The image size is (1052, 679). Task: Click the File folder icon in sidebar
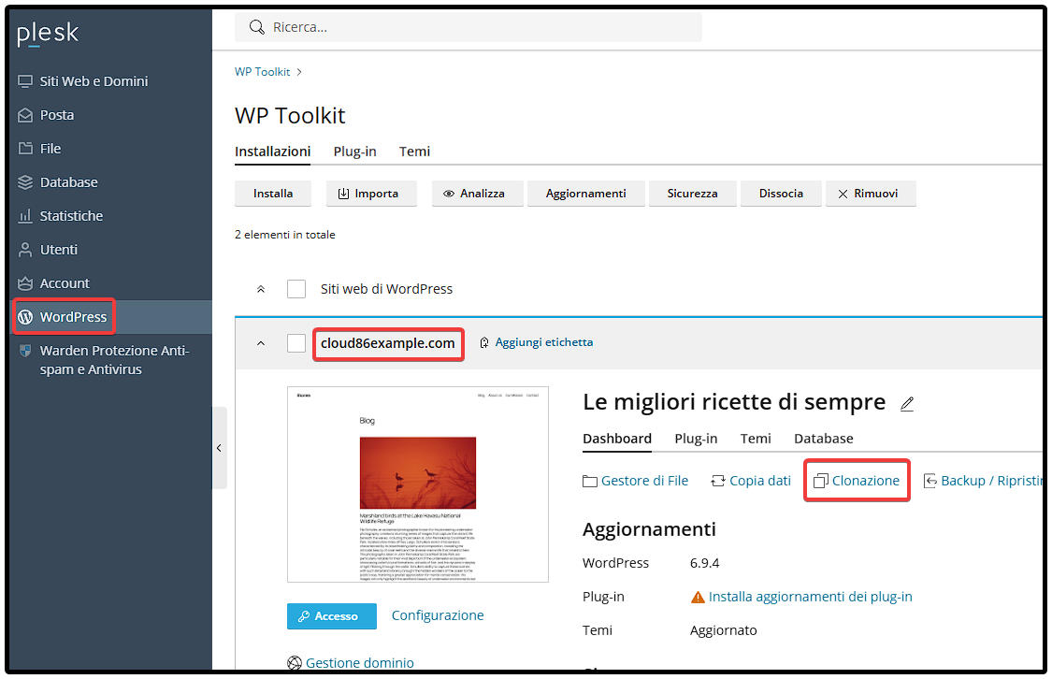click(x=25, y=149)
